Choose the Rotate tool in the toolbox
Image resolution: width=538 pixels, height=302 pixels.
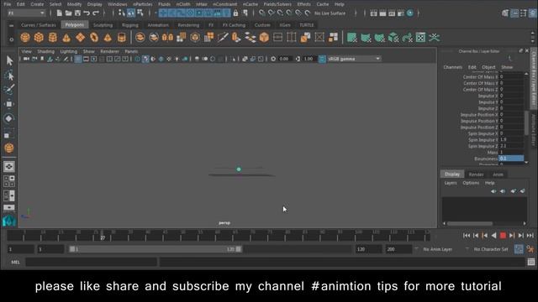pos(9,118)
